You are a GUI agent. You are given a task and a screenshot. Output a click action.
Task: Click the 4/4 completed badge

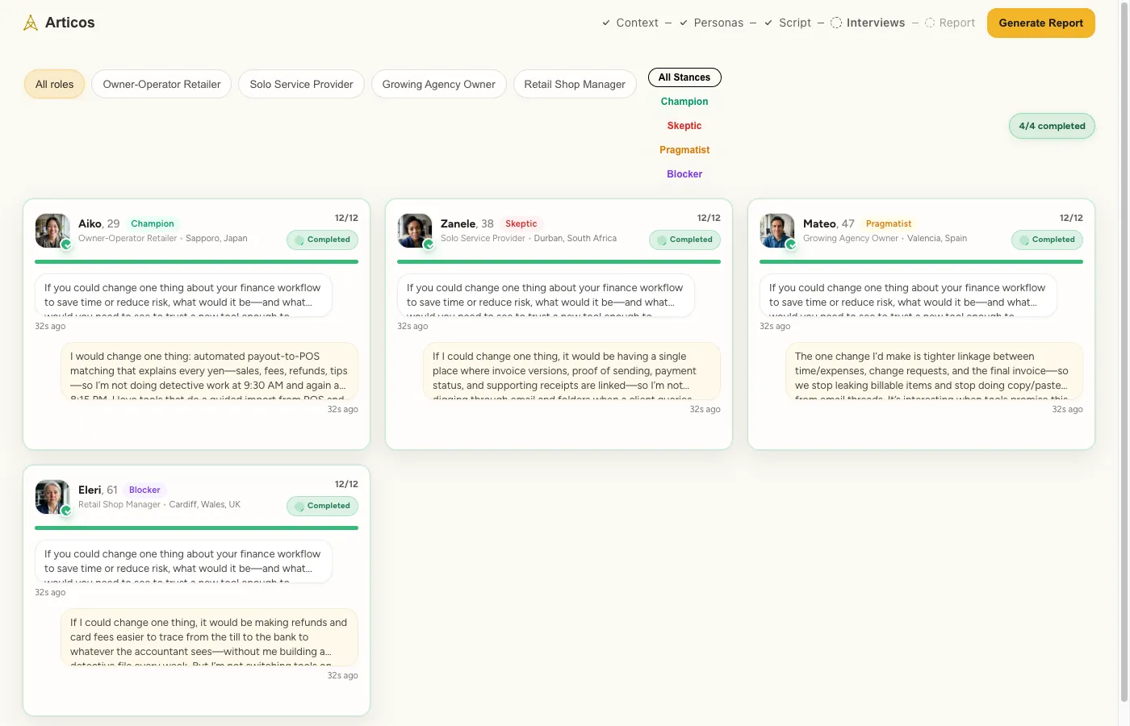pyautogui.click(x=1052, y=126)
